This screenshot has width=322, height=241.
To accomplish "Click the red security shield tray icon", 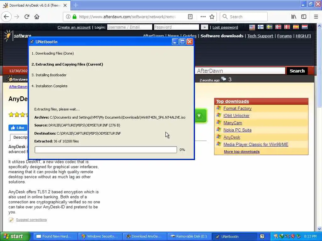I will pos(293,236).
